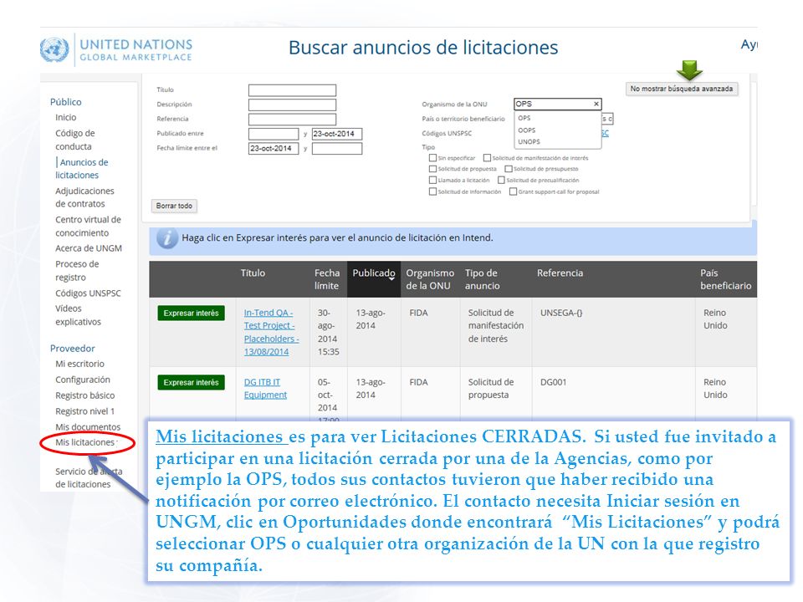Click the Fecha límite end date field
Screen dimensions: 803x602
coord(336,149)
